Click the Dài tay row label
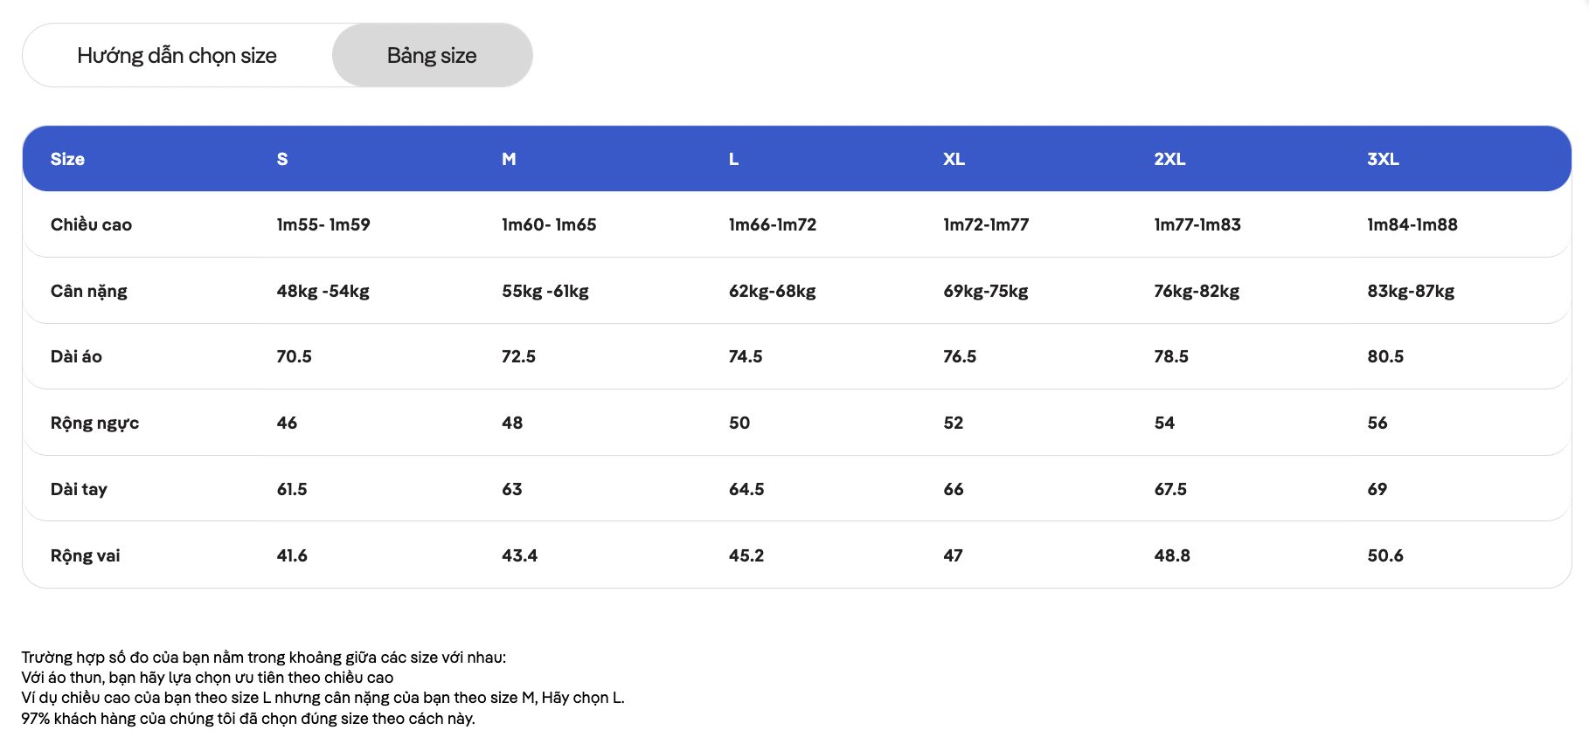 [79, 490]
